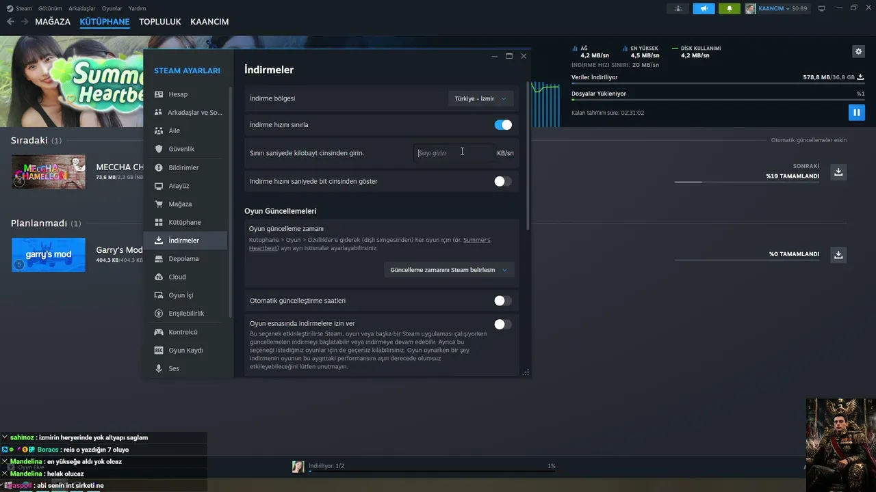
Task: Pause the current download
Action: coord(856,112)
